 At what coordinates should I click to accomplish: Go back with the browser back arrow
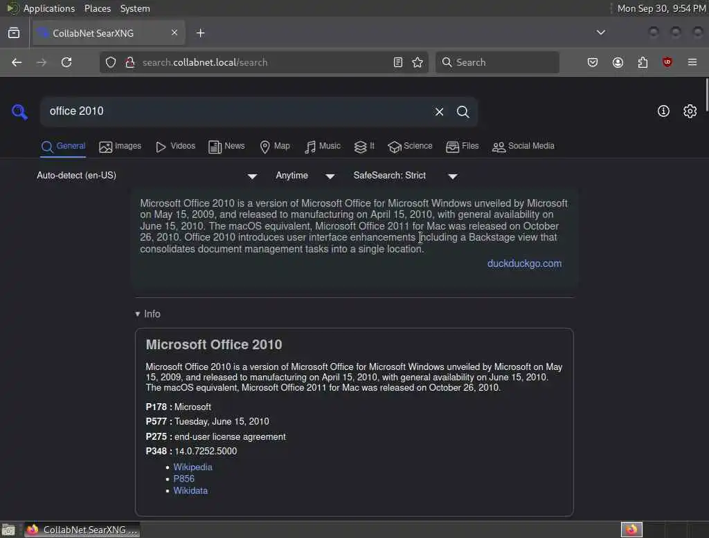click(x=17, y=62)
